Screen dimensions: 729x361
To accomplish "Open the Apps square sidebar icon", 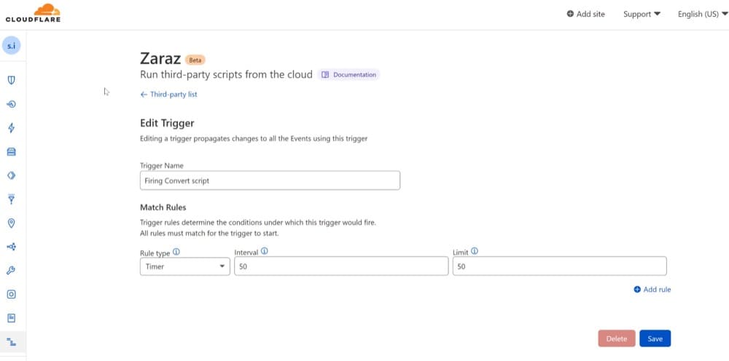I will tap(11, 294).
